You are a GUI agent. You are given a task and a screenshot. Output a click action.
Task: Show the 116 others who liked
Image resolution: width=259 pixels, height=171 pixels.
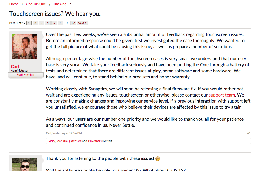click(94, 141)
